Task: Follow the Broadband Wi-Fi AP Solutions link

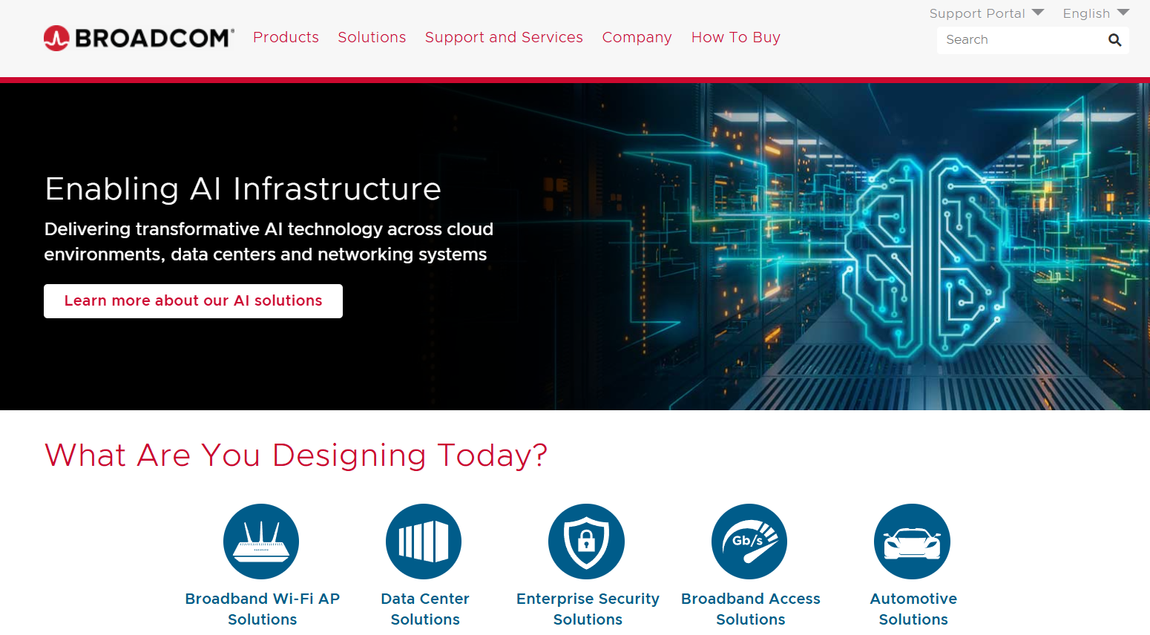Action: pos(263,609)
